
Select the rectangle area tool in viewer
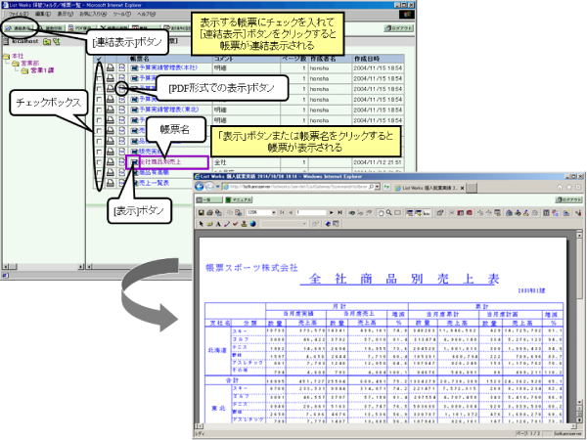coord(397,212)
